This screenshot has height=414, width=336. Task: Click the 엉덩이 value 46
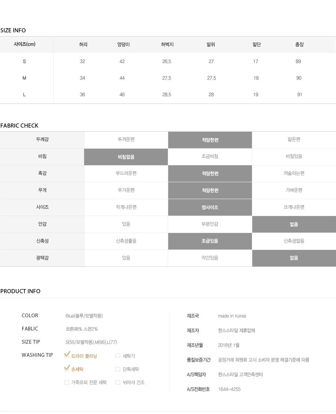(x=122, y=95)
